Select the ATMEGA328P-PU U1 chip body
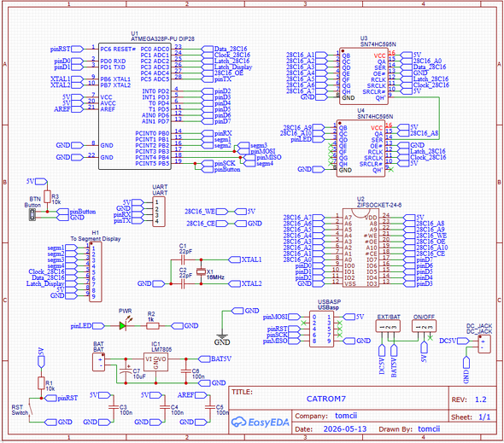Viewport: 504px width, 443px height. coord(135,106)
